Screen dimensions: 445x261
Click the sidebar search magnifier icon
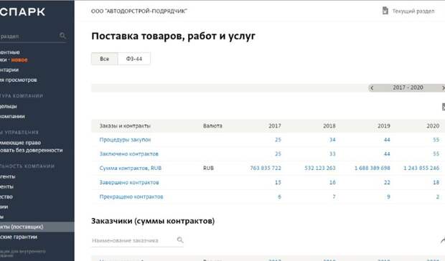pos(62,36)
